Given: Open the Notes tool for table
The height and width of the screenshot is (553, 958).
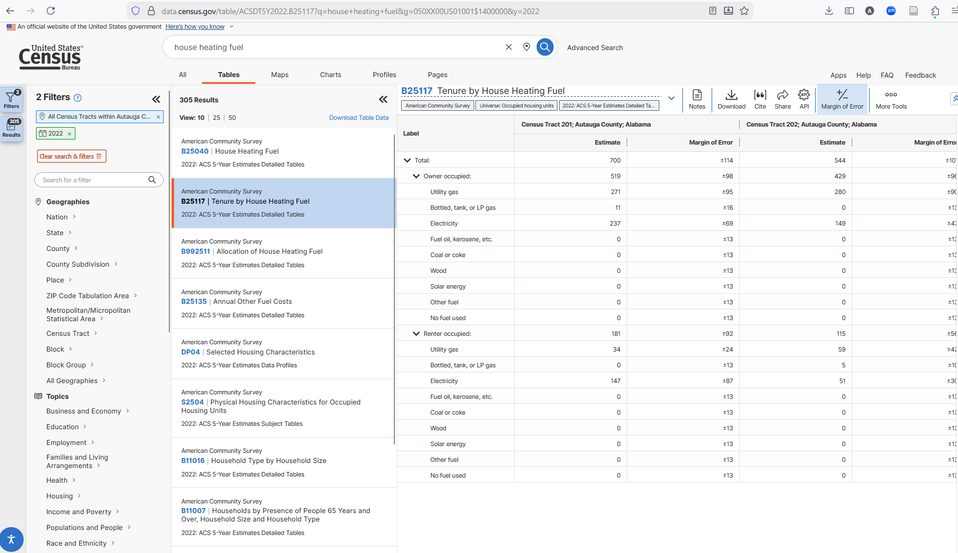Looking at the screenshot, I should coord(696,99).
